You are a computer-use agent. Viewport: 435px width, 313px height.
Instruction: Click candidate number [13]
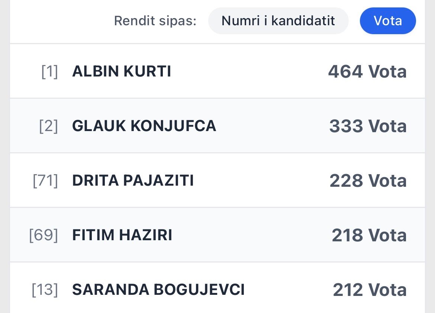(x=45, y=290)
